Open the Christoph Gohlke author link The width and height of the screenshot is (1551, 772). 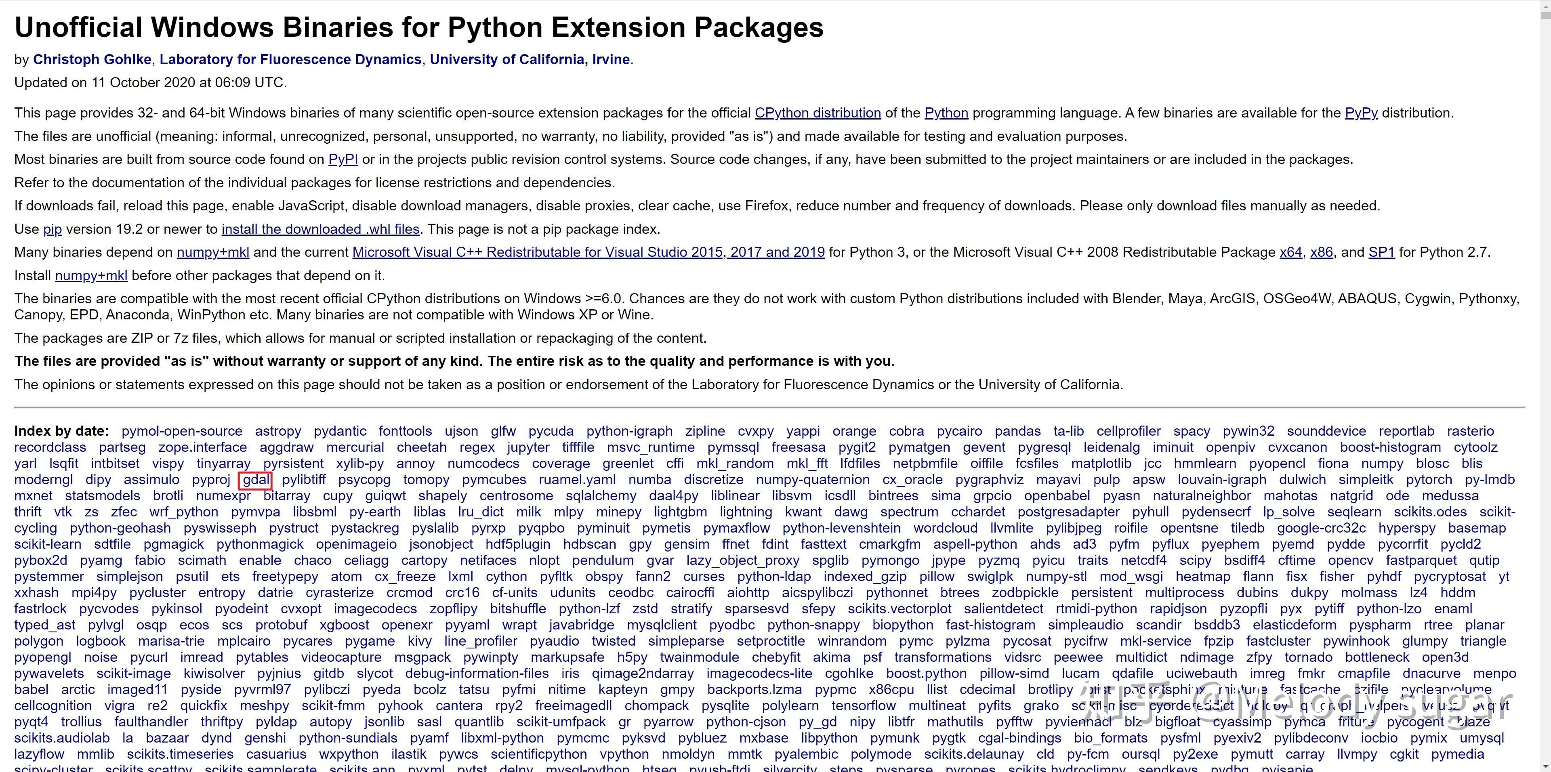coord(92,60)
